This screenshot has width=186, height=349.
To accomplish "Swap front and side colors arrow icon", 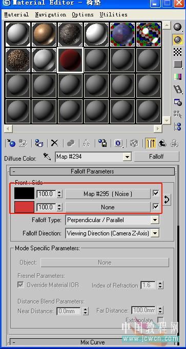I will (x=167, y=200).
